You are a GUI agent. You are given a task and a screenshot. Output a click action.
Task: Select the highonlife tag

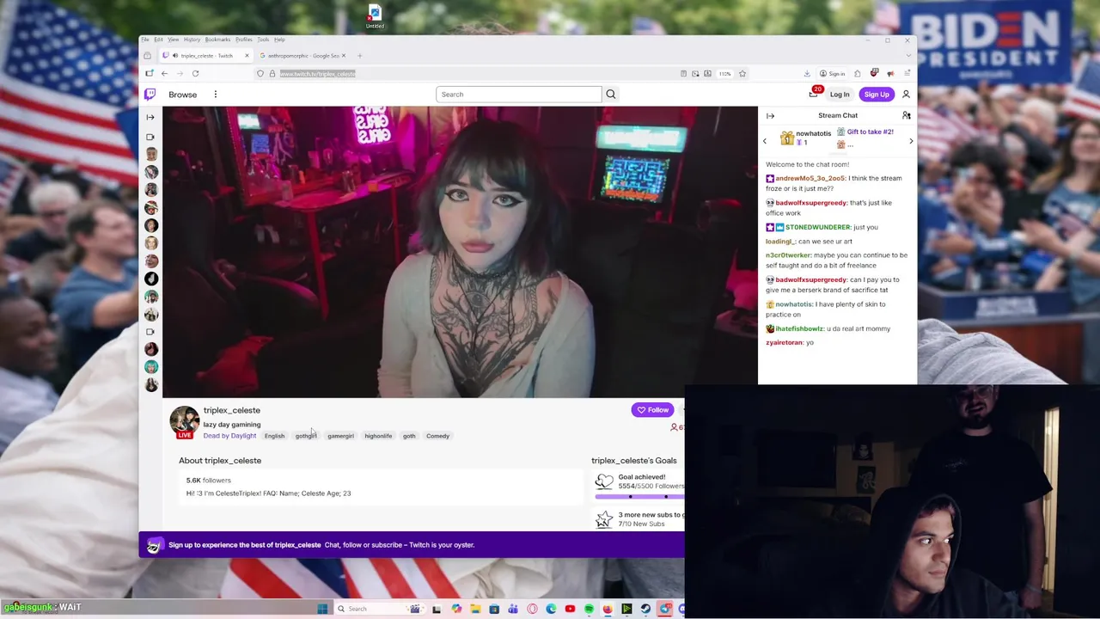[378, 436]
